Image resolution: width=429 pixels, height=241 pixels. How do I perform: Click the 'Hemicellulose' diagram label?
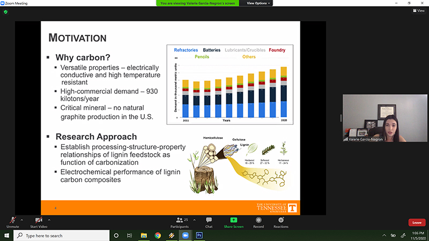[x=213, y=138]
